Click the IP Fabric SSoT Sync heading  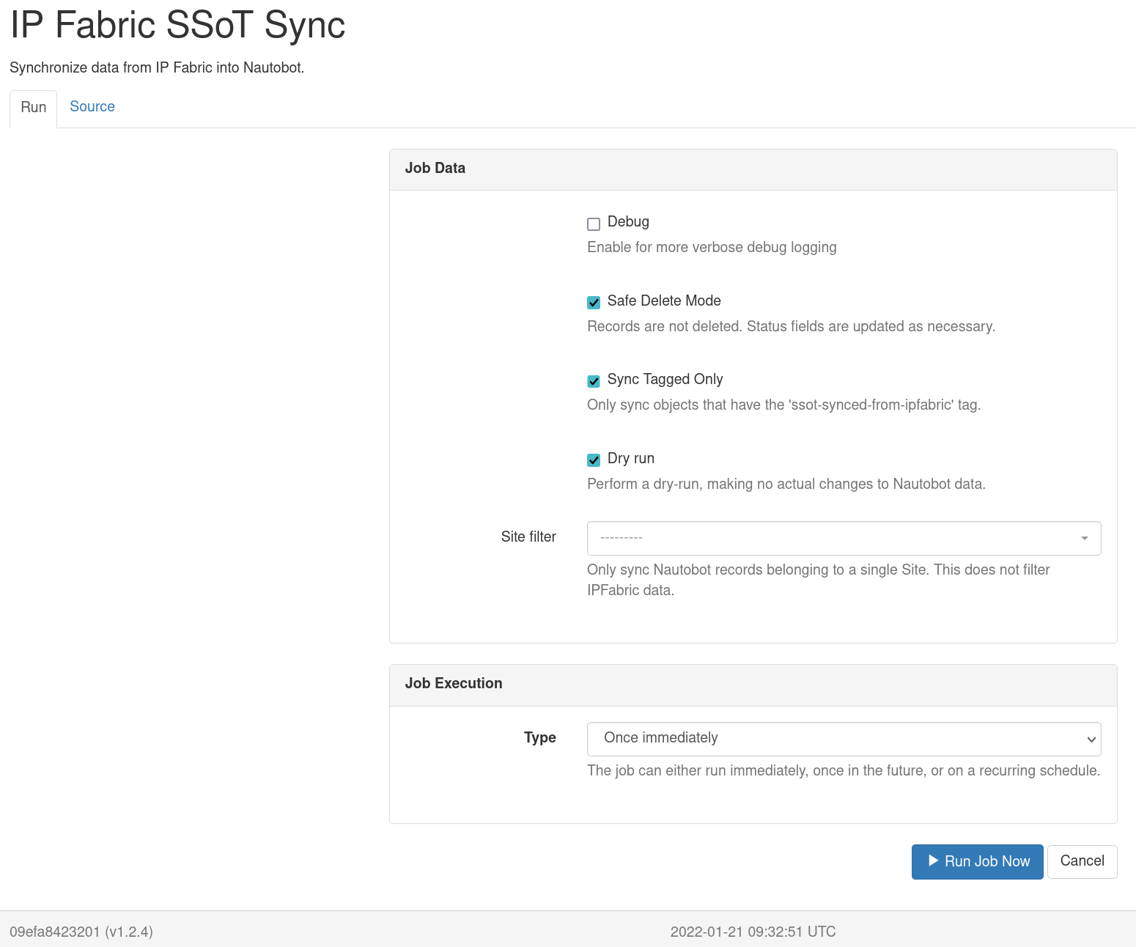(x=177, y=25)
